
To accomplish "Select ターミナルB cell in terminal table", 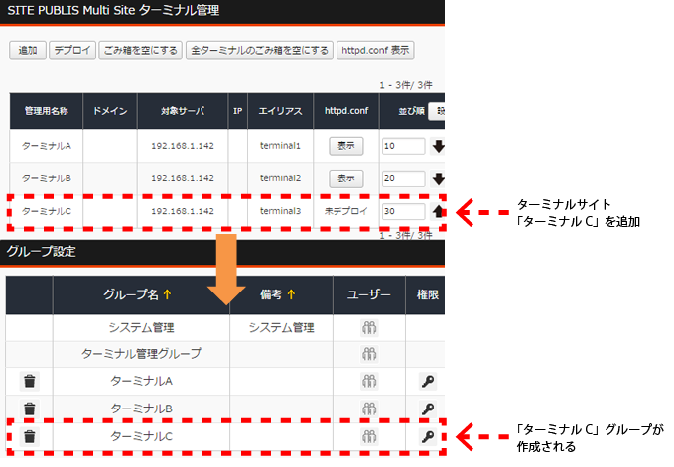I will click(x=47, y=178).
